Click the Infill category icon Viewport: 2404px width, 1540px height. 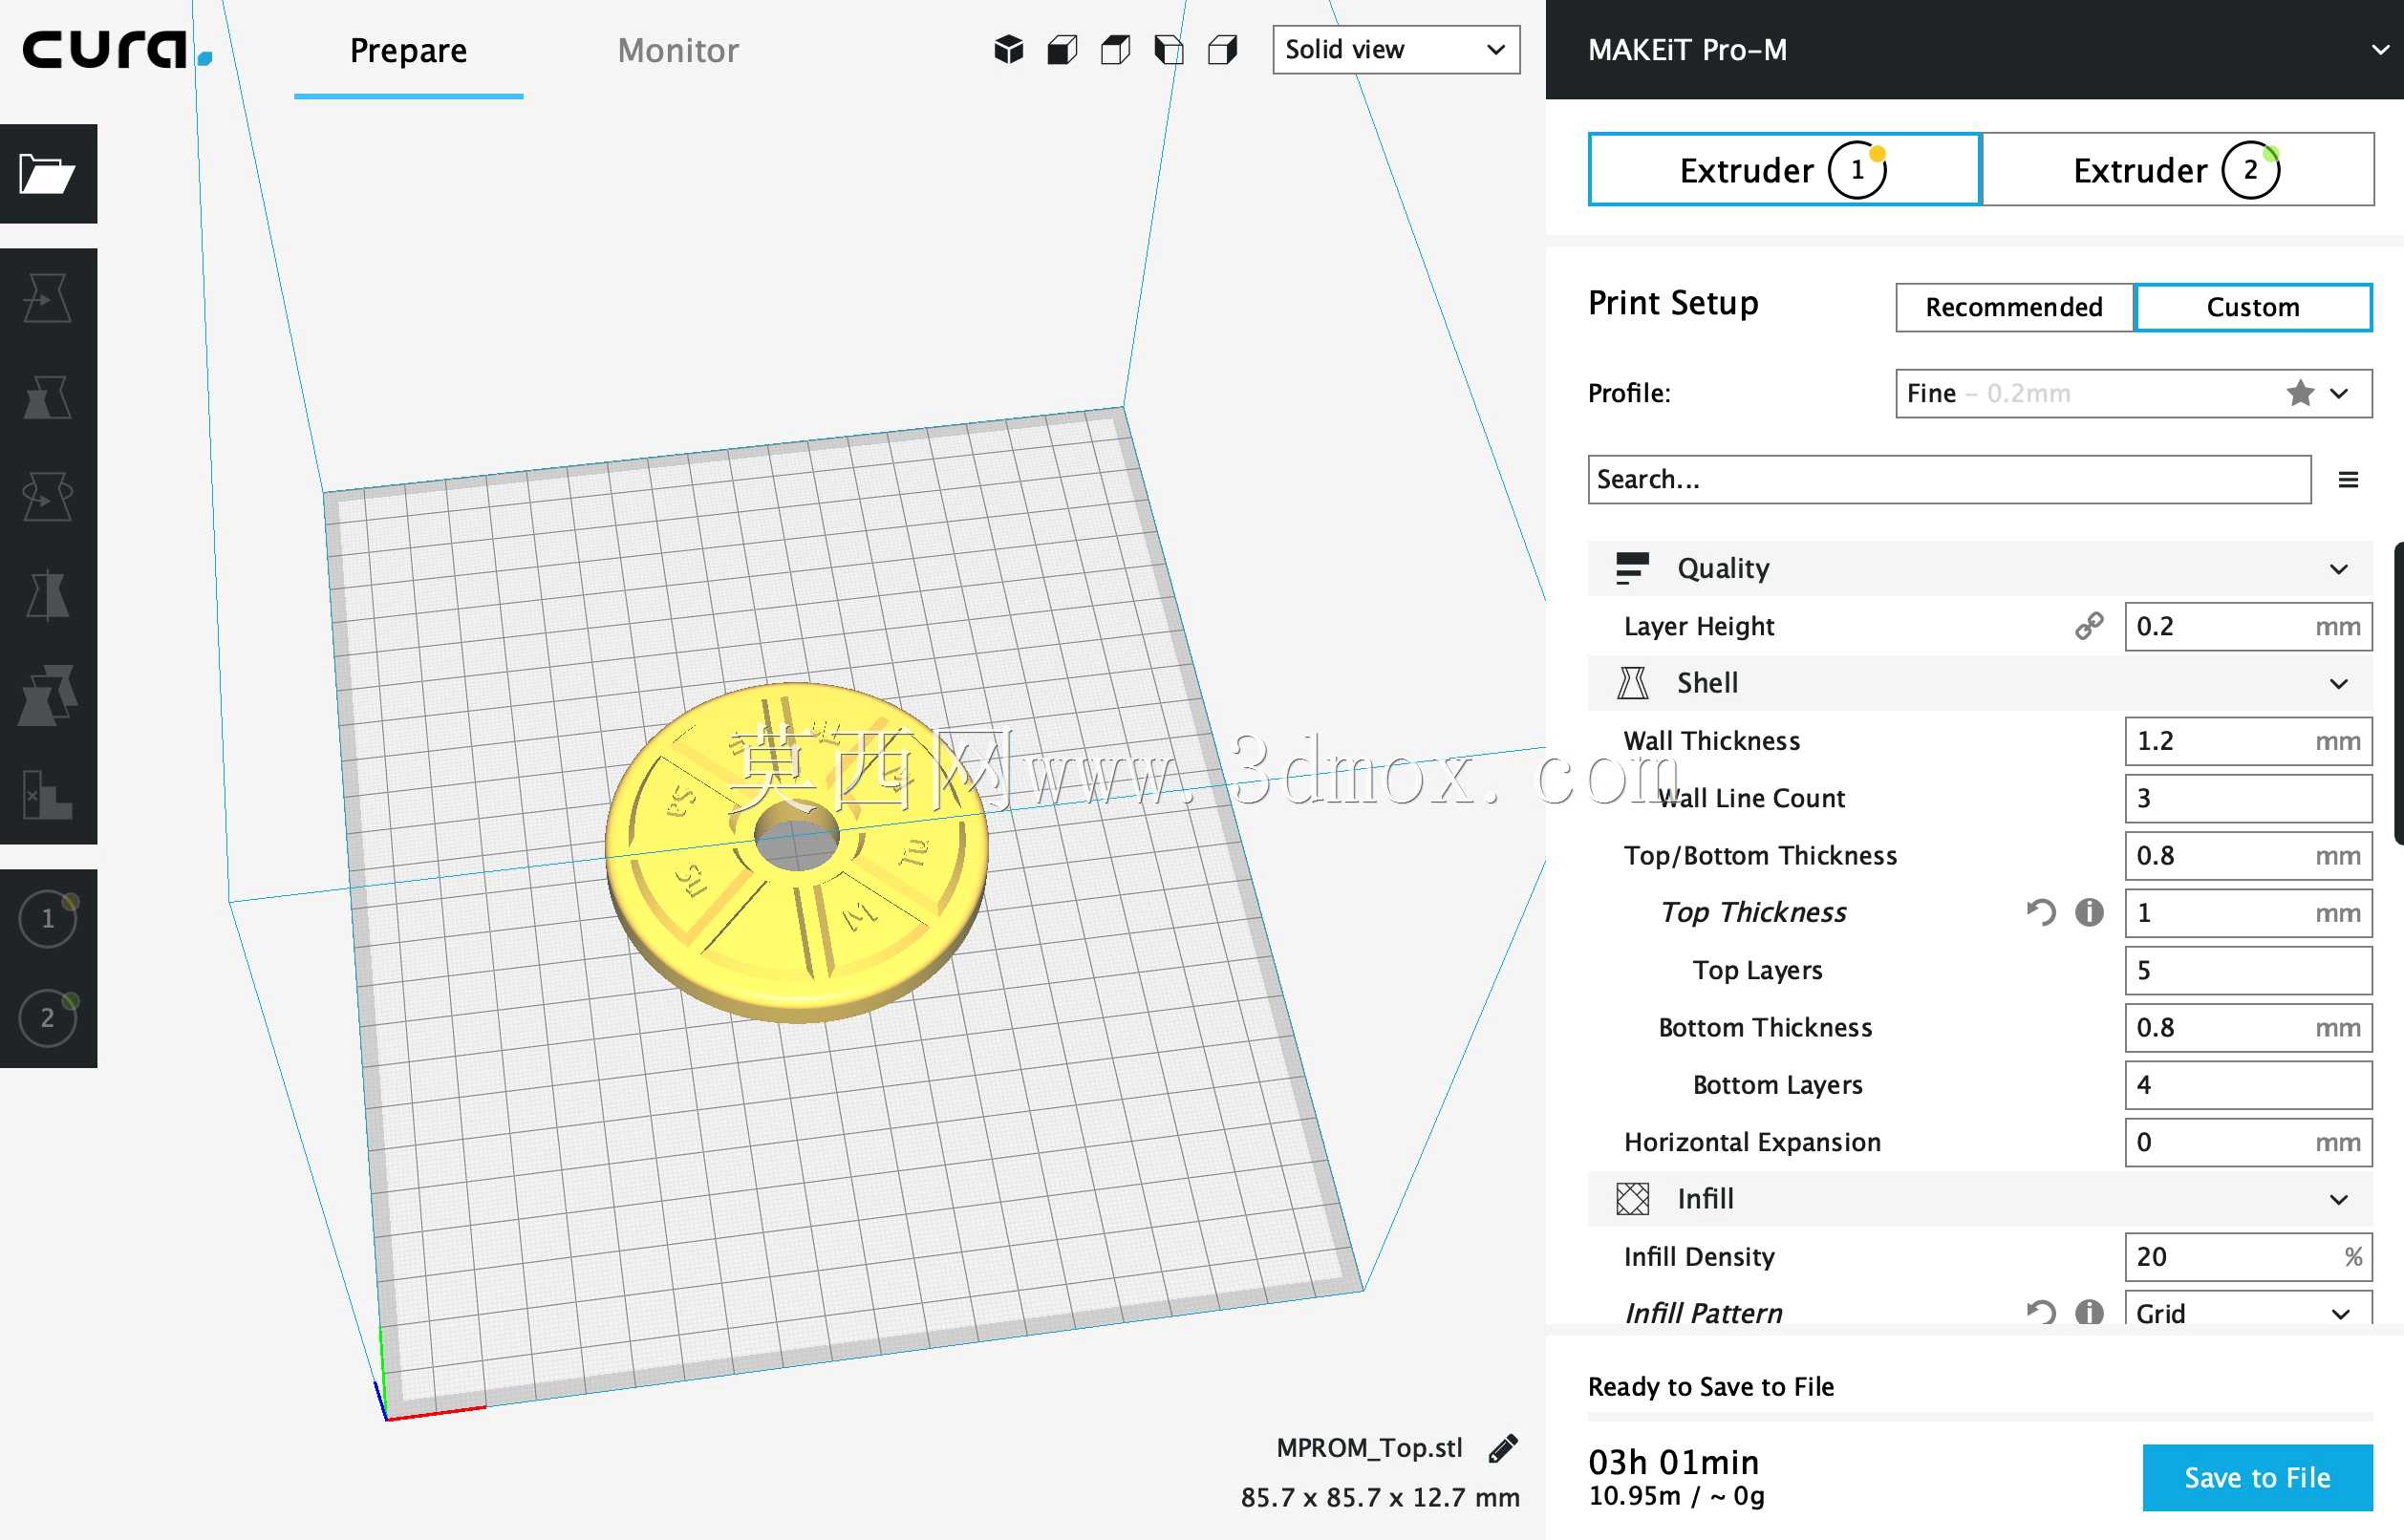pos(1632,1199)
